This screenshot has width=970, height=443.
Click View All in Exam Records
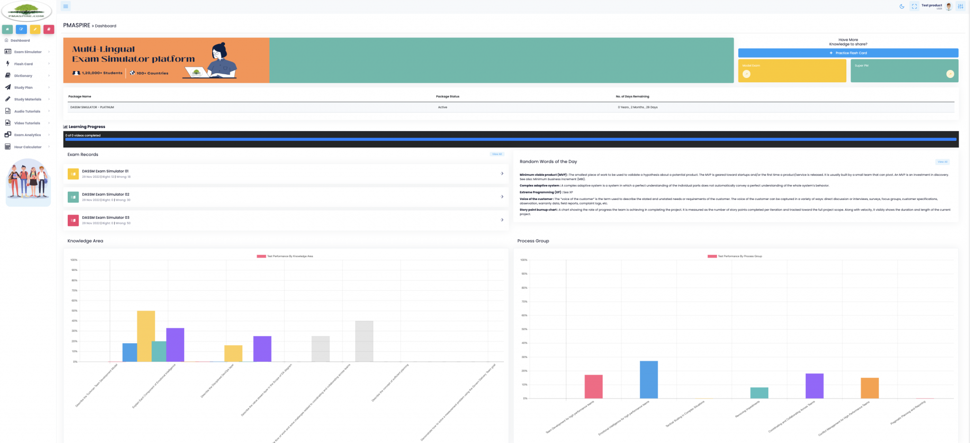coord(497,154)
